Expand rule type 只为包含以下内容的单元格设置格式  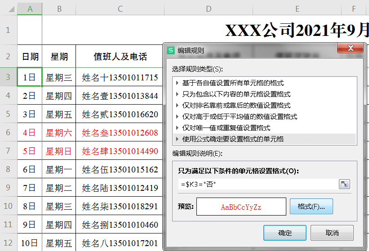point(177,94)
